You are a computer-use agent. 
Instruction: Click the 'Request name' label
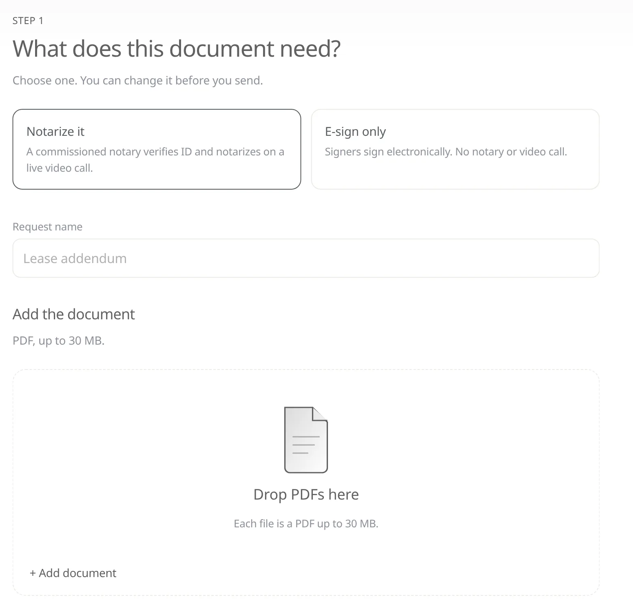(47, 227)
